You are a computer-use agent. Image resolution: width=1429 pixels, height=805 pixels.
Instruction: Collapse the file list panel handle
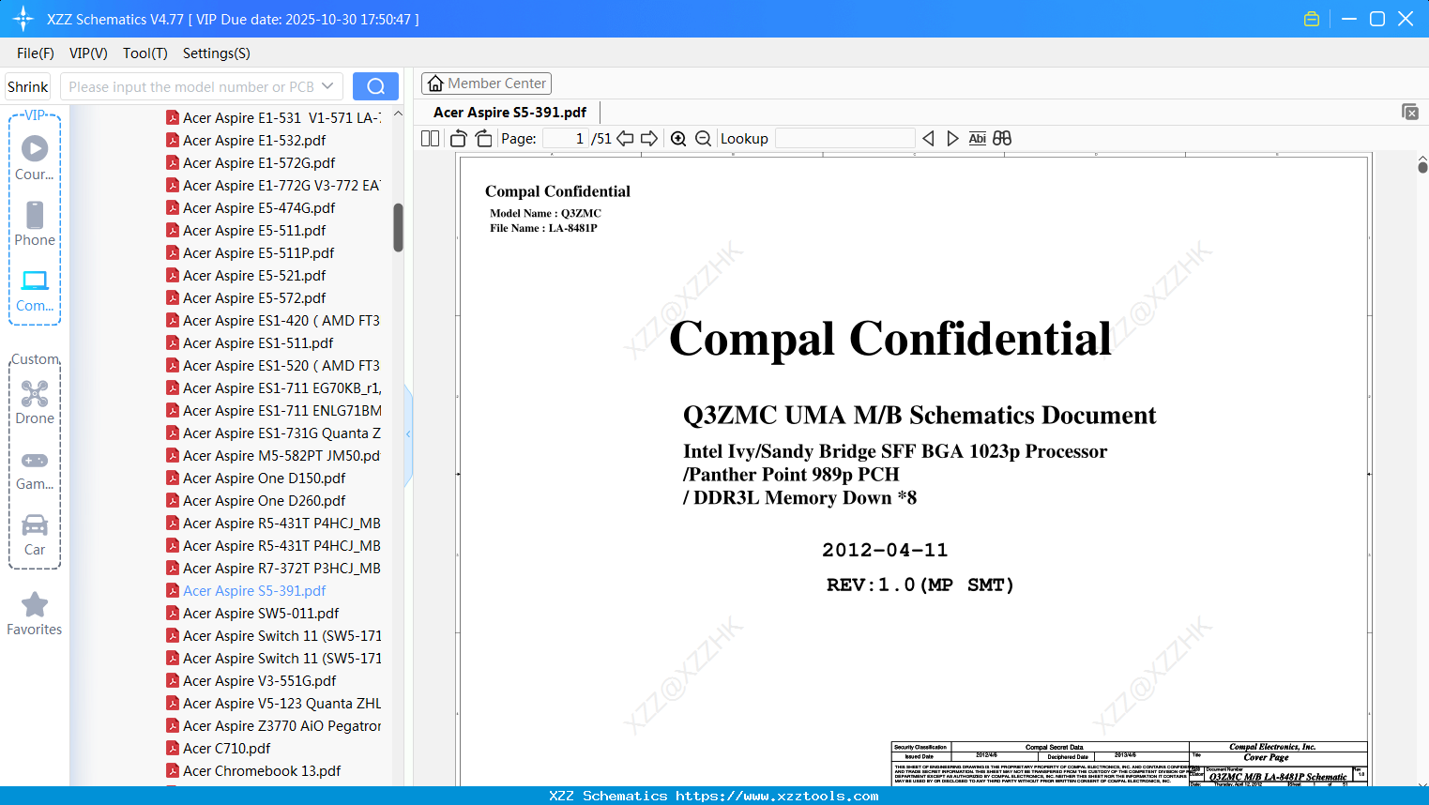[x=408, y=434]
